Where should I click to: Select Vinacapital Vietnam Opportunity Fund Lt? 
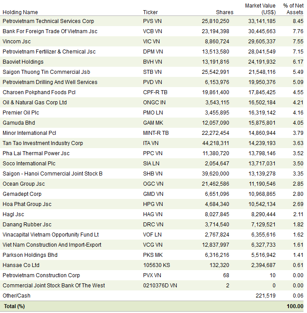[51, 235]
